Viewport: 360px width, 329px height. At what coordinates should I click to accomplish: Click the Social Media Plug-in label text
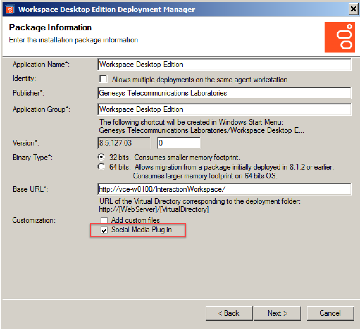[x=141, y=230]
